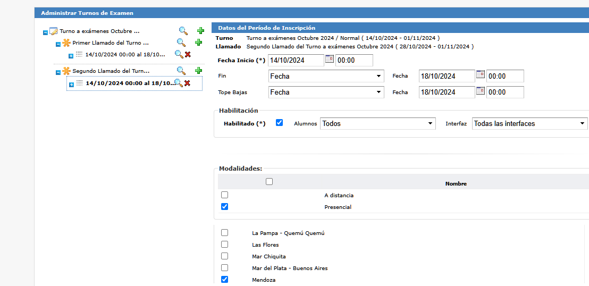Uncheck the Presencial modality
The width and height of the screenshot is (589, 286).
tap(225, 207)
